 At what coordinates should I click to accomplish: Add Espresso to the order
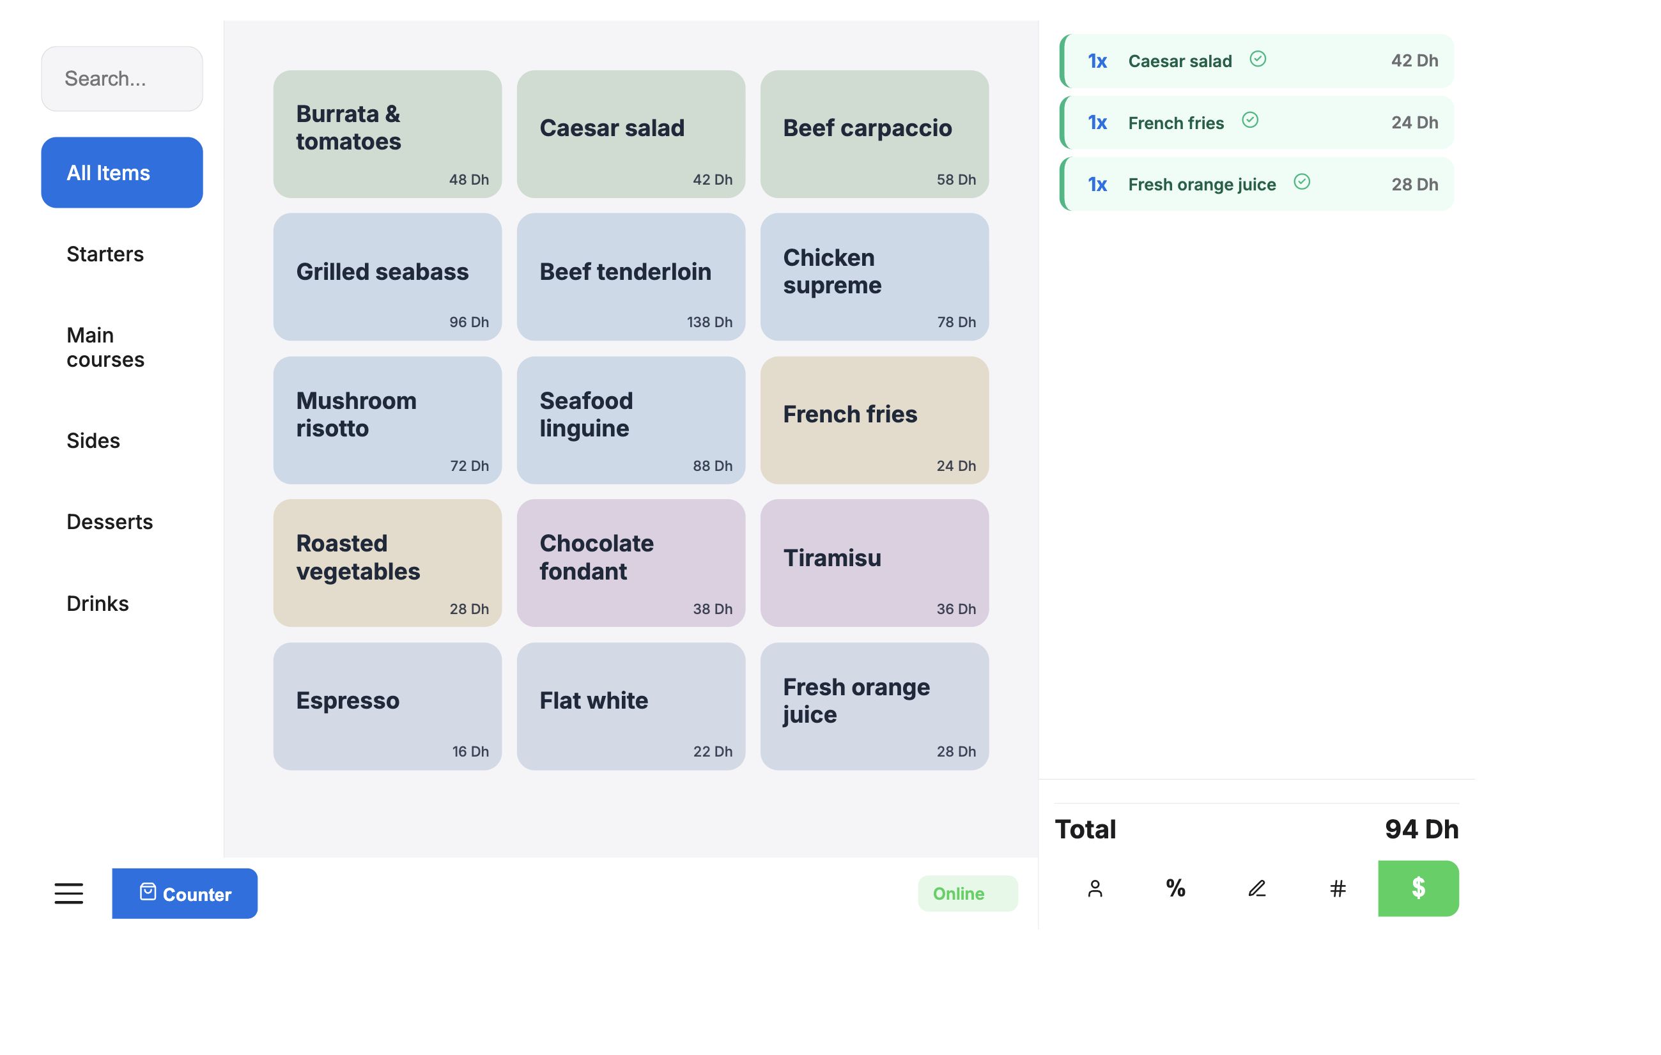387,706
